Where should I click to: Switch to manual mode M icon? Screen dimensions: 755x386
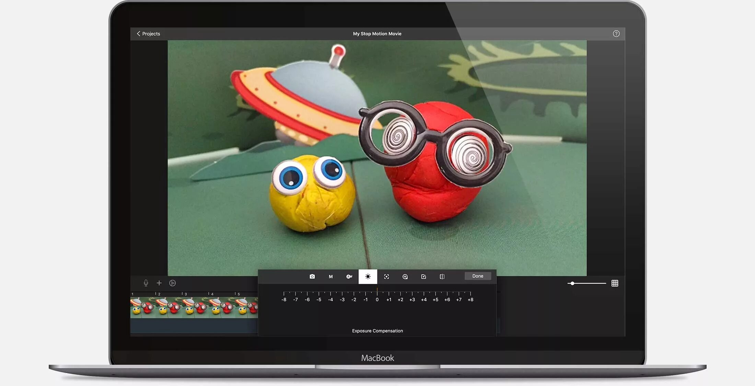click(330, 277)
